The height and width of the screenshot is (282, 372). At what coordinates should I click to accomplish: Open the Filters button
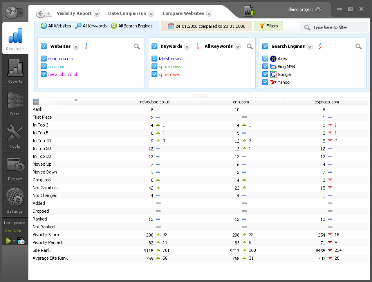[x=268, y=26]
